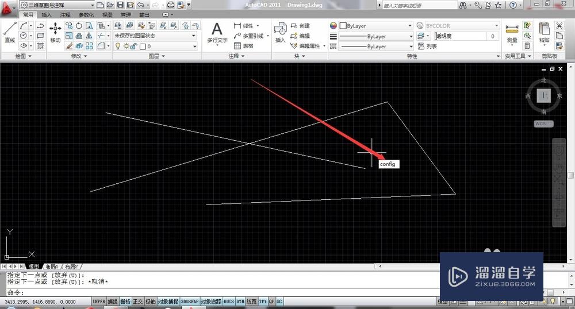This screenshot has width=575, height=309.
Task: Open the help question mark icon
Action: (513, 5)
